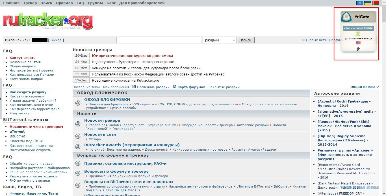Click the forum icon beside Новости в сети

click(78, 136)
